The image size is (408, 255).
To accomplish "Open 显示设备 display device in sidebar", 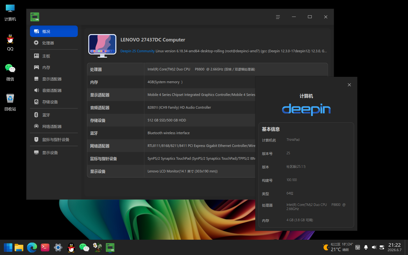I will point(54,153).
